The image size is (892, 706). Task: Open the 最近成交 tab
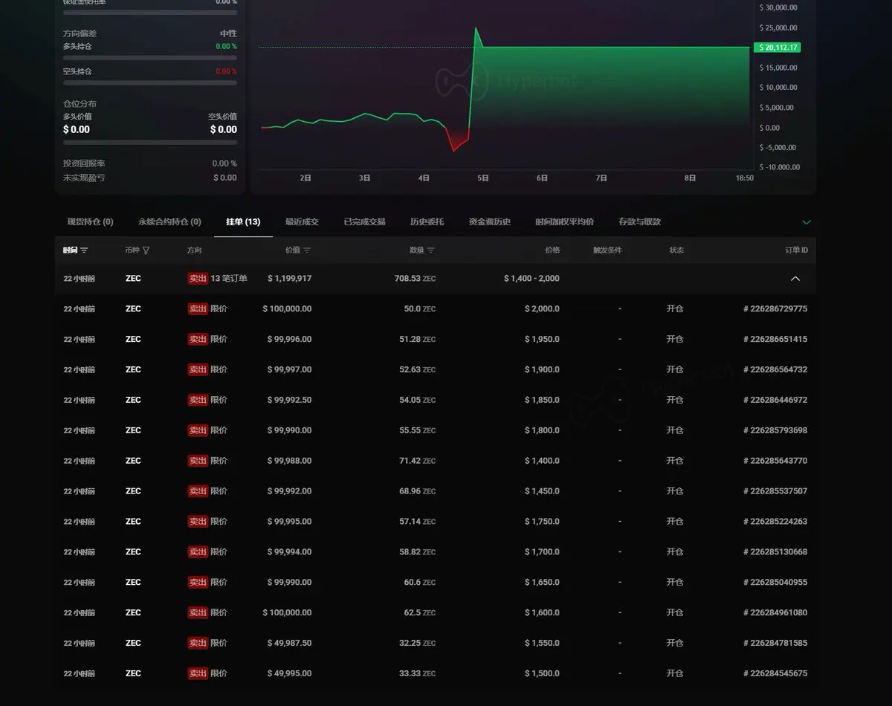point(302,221)
